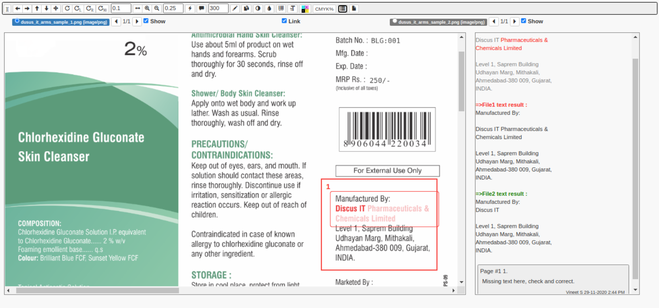Click 'Missing text here, check and correct.' comment
This screenshot has width=659, height=308.
(x=528, y=281)
